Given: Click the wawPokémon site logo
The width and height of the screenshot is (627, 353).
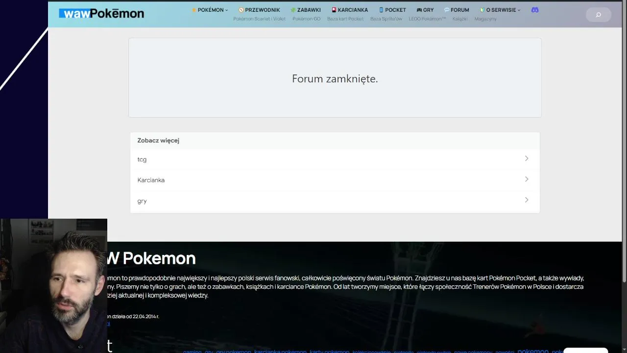Looking at the screenshot, I should pyautogui.click(x=101, y=14).
